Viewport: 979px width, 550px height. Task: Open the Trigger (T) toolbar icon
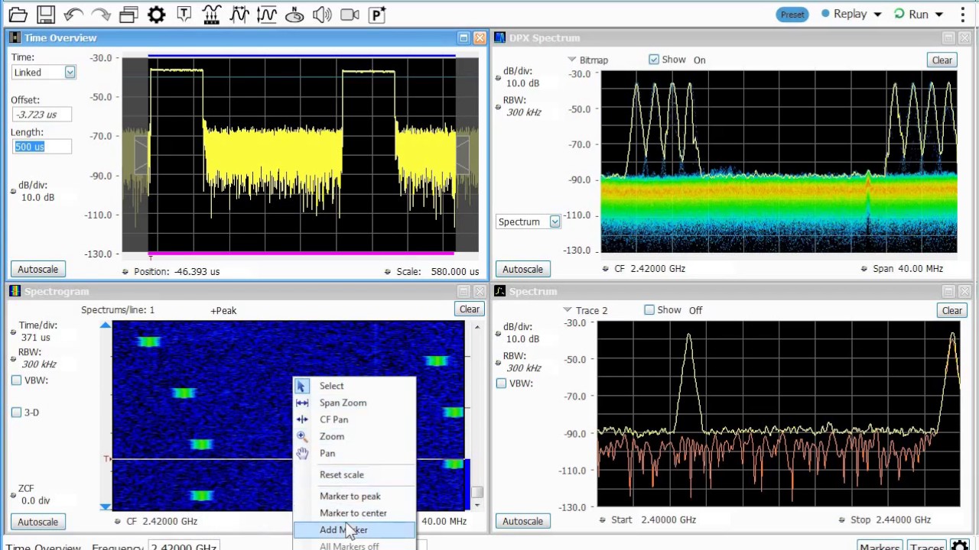(x=184, y=14)
